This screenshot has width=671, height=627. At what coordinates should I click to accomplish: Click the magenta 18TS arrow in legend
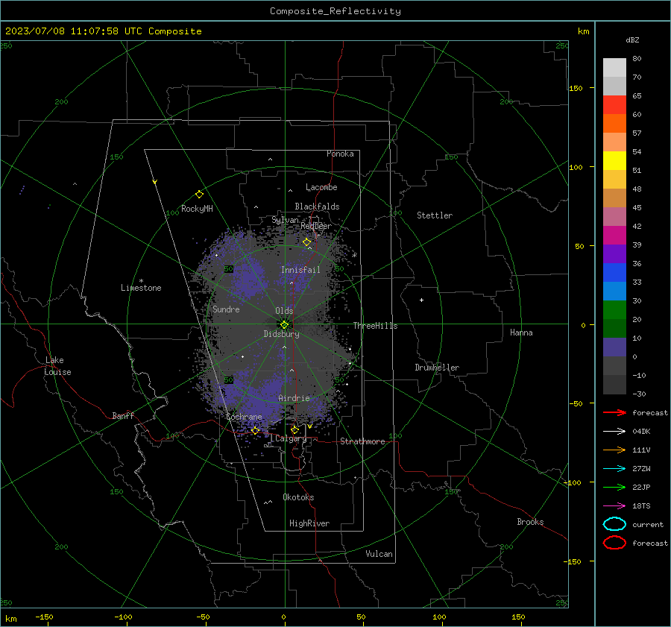pyautogui.click(x=614, y=506)
